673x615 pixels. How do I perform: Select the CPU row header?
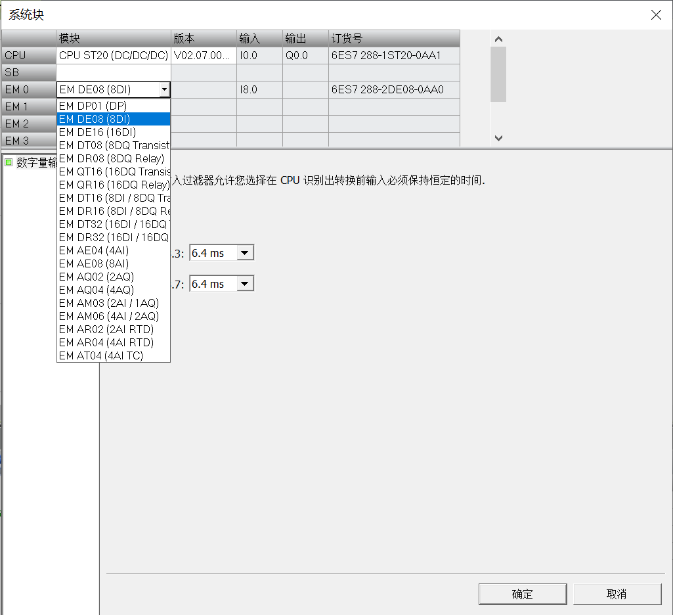coord(28,56)
